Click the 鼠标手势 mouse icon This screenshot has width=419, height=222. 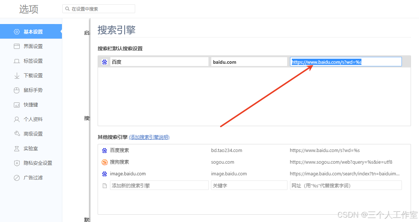pyautogui.click(x=16, y=90)
